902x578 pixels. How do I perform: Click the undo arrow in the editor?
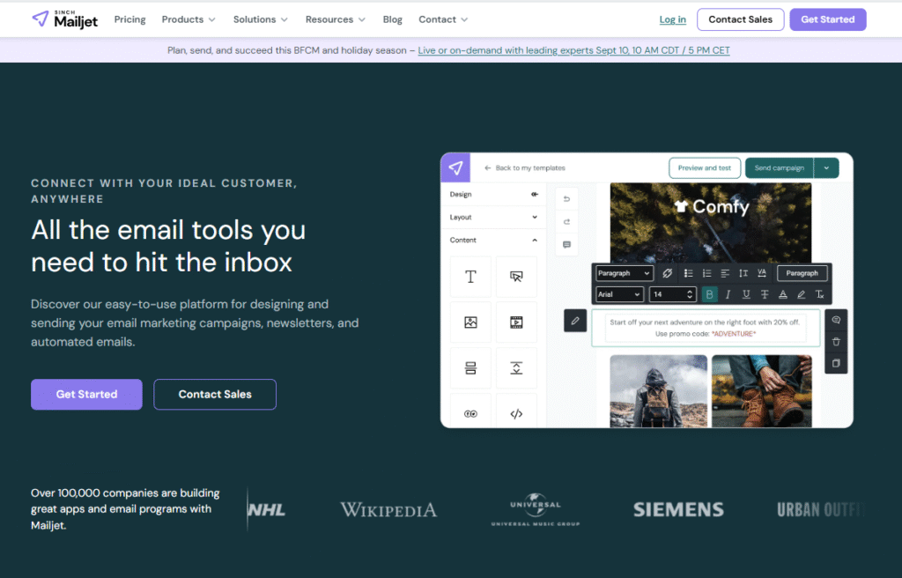tap(566, 198)
